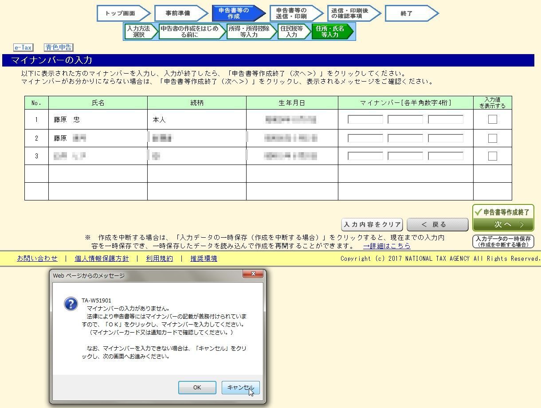Click the question mark icon in the dialog
Viewport: 541px width, 408px height.
(x=71, y=304)
